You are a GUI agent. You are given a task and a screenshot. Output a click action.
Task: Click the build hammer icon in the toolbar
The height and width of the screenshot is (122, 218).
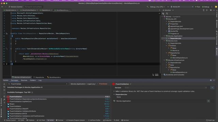coord(147,7)
